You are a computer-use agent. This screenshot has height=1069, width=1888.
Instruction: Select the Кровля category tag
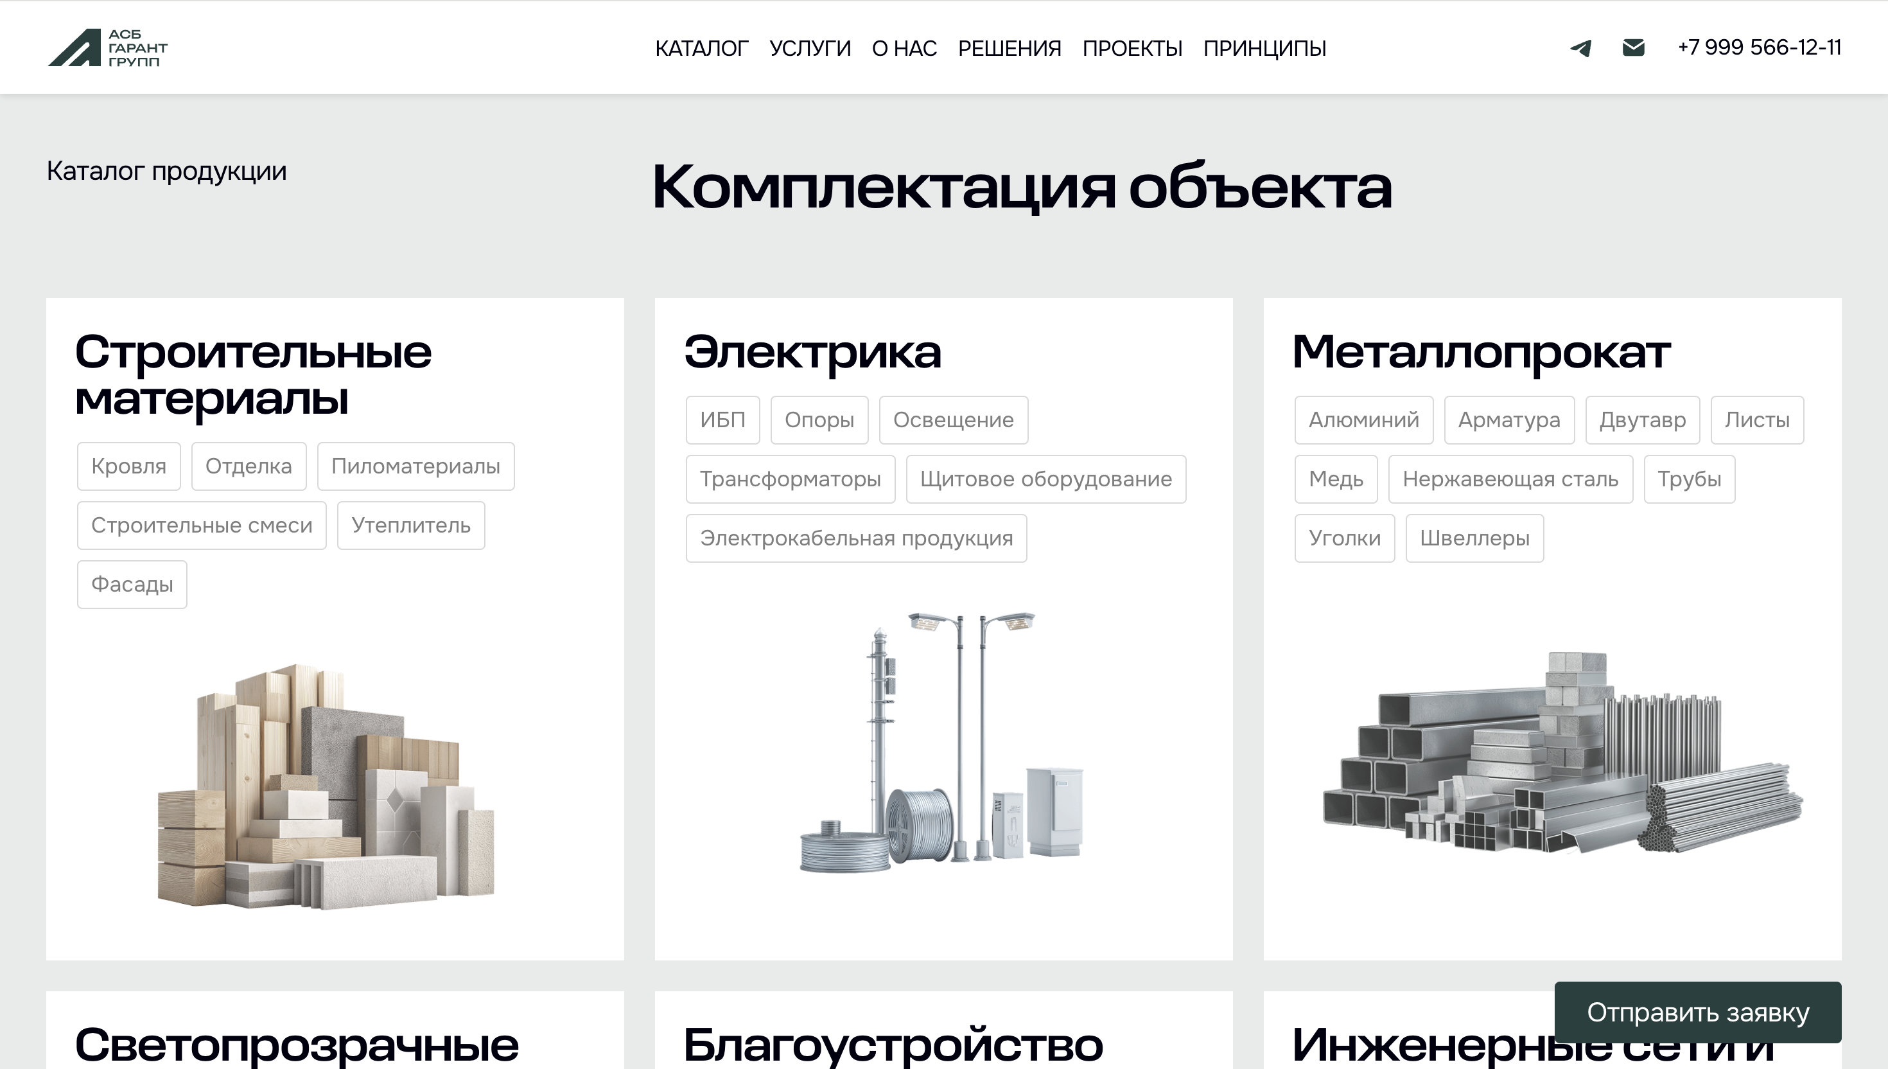point(128,466)
